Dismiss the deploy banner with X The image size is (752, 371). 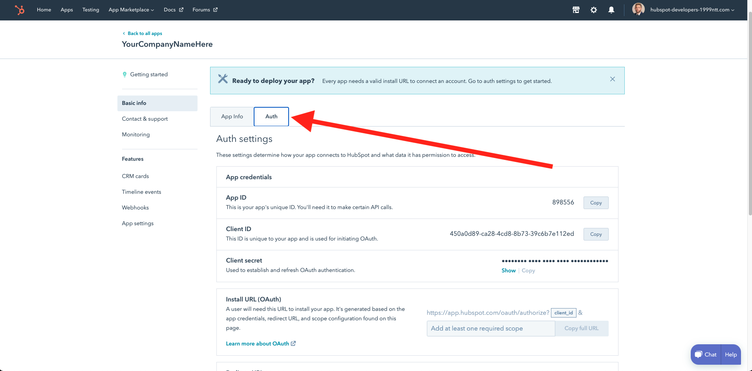[613, 79]
